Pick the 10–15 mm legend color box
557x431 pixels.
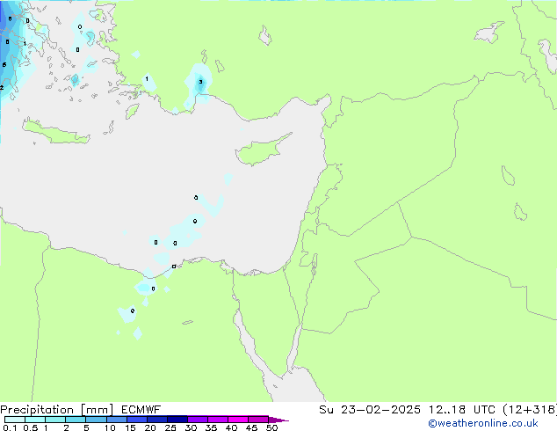[x=116, y=420]
